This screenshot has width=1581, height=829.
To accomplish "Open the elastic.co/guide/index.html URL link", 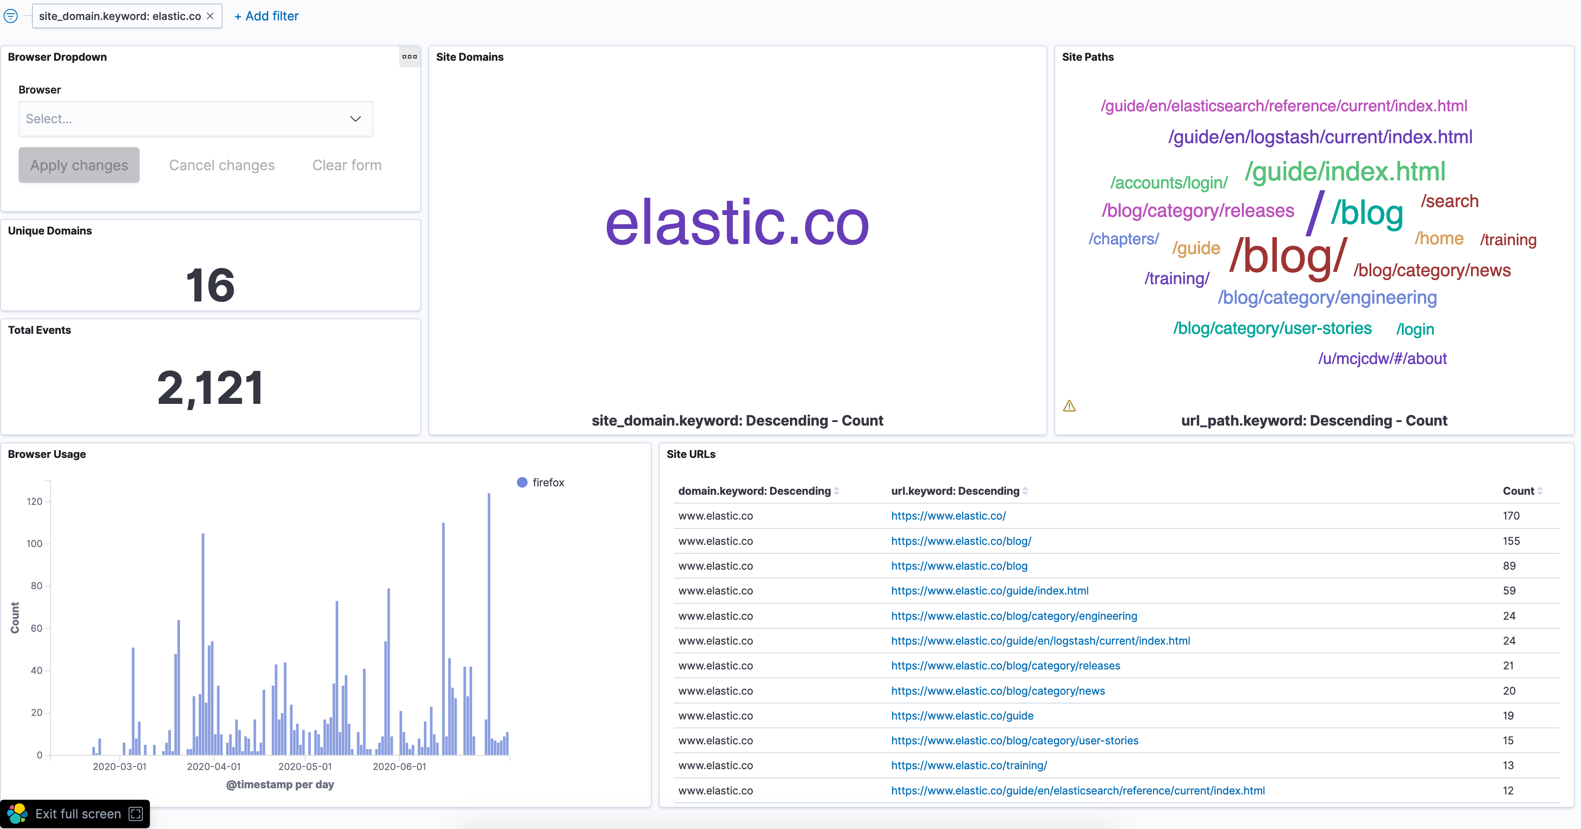I will click(x=990, y=590).
